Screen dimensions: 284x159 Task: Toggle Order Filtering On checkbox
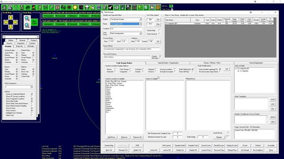point(193,69)
